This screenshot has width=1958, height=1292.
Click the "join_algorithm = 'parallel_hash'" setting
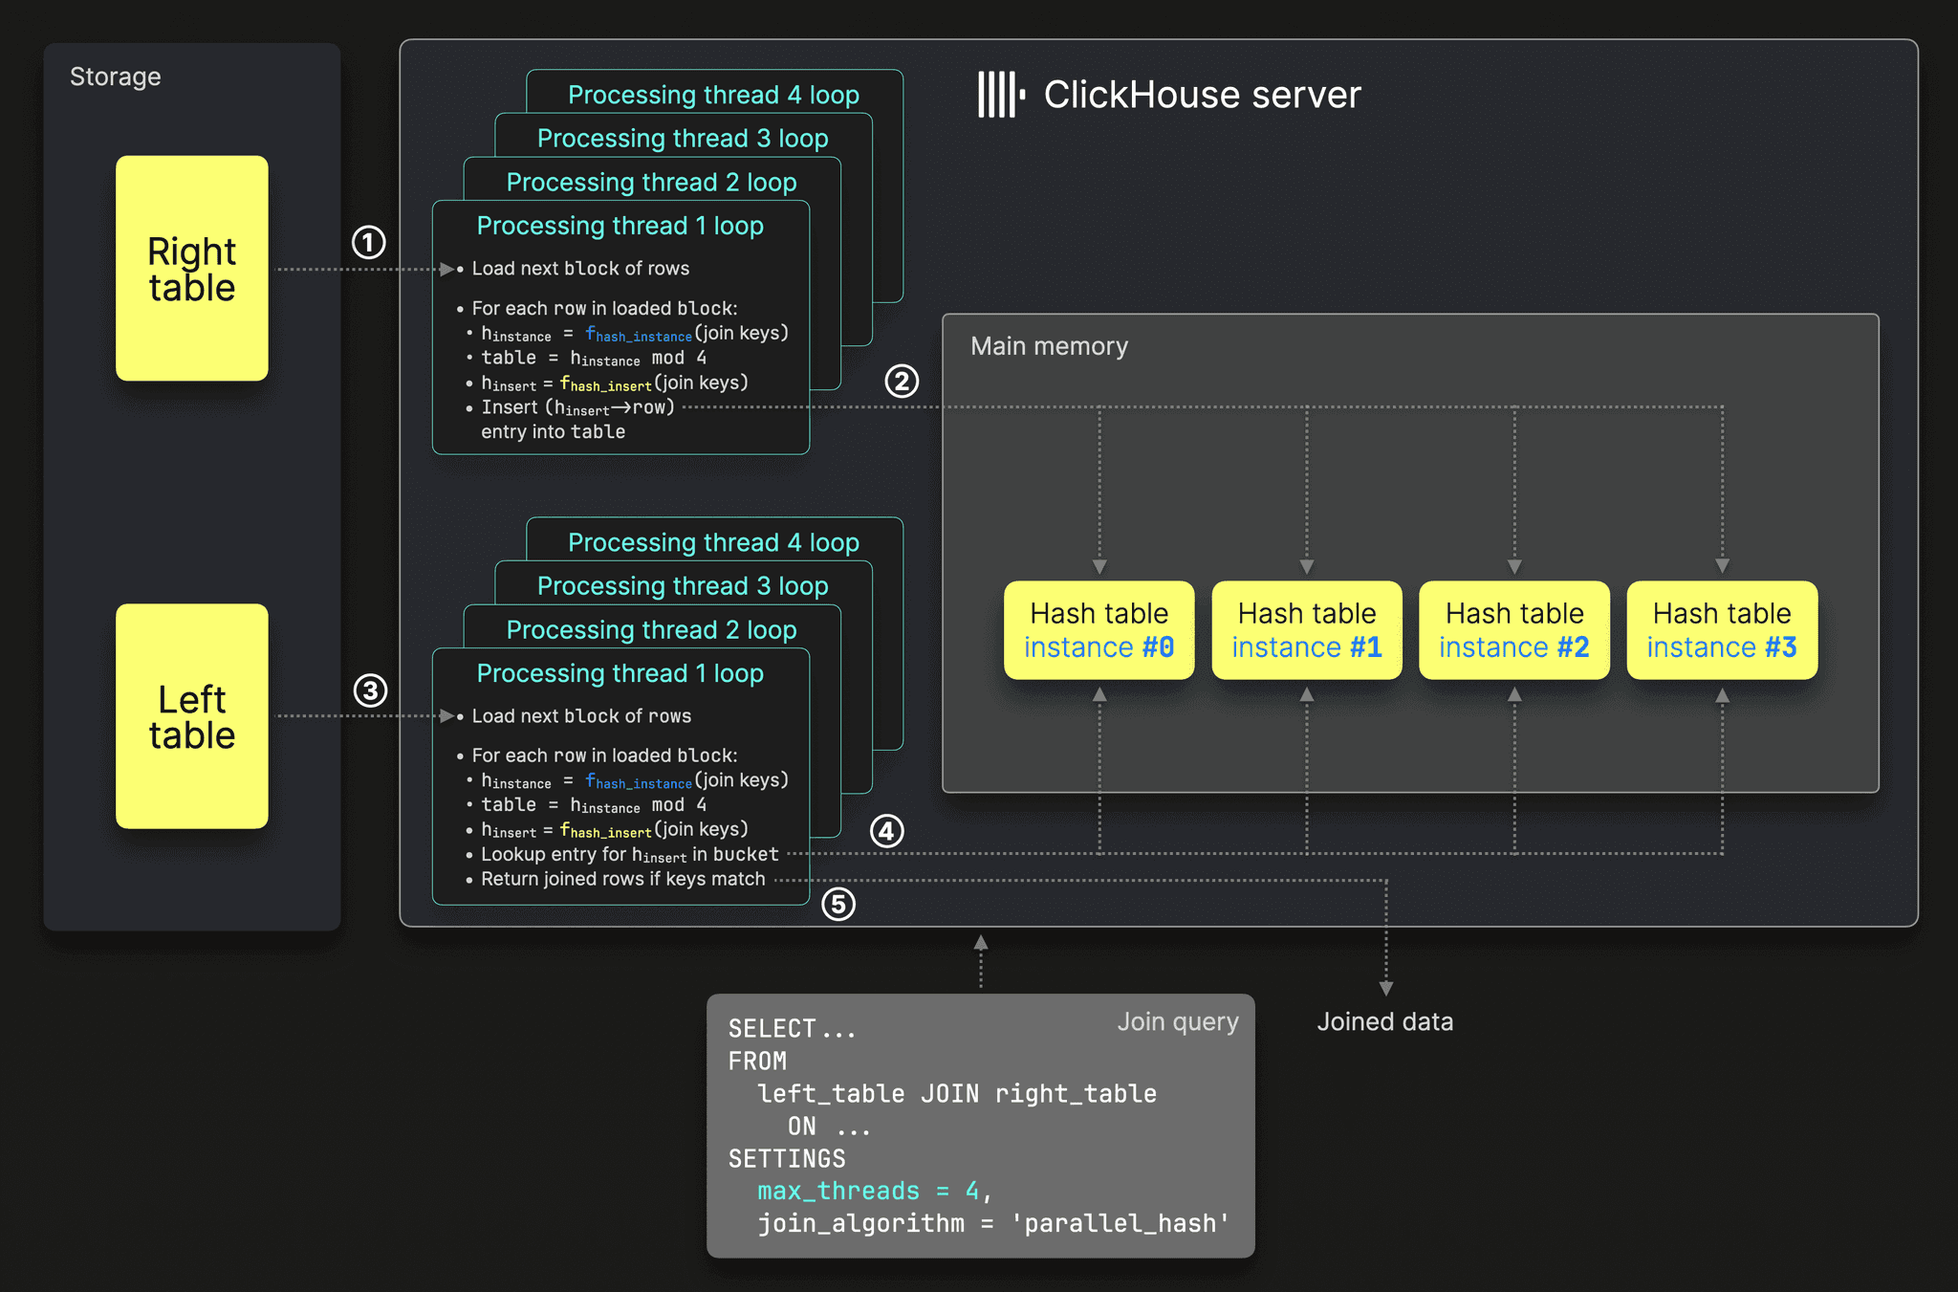(993, 1224)
